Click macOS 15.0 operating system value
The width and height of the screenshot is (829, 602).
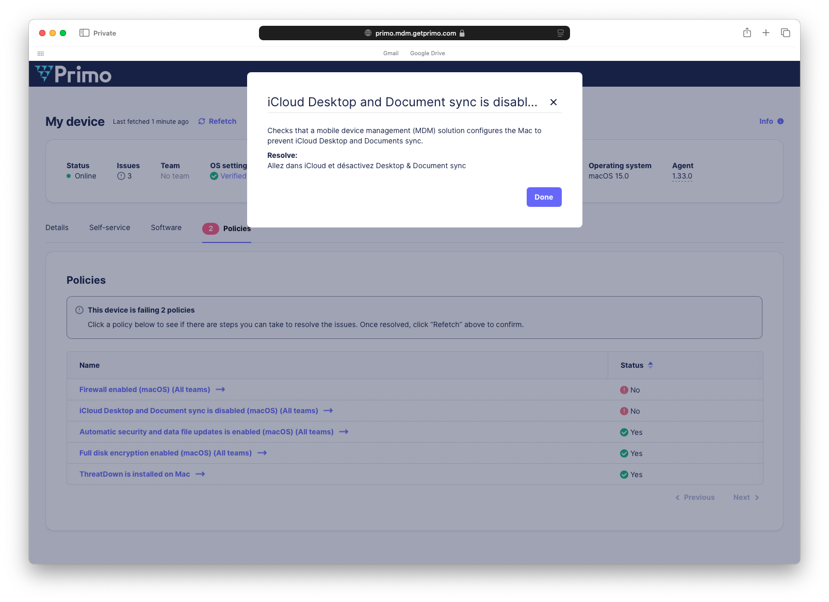point(609,176)
